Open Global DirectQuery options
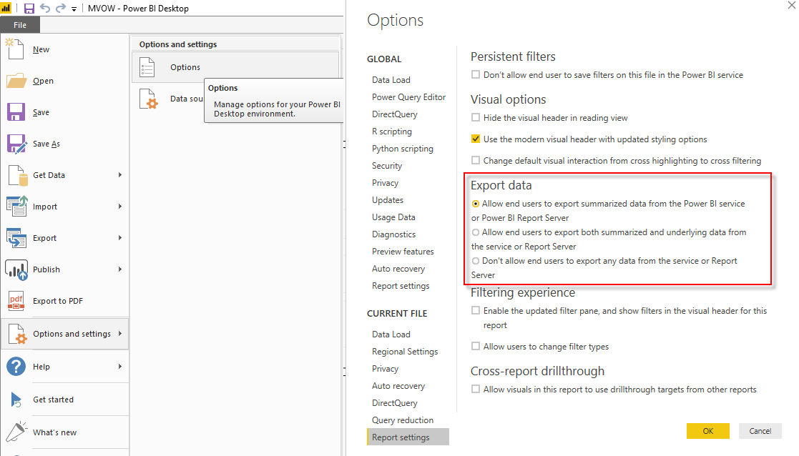Image resolution: width=799 pixels, height=456 pixels. coord(394,114)
